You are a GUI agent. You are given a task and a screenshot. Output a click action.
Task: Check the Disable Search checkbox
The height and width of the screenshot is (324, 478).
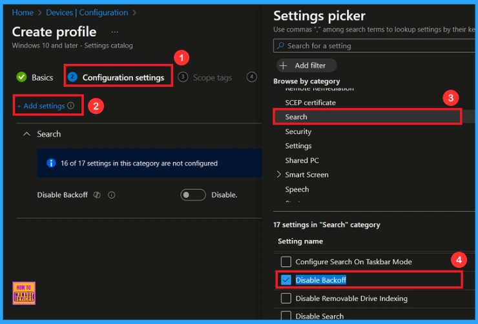pyautogui.click(x=286, y=316)
